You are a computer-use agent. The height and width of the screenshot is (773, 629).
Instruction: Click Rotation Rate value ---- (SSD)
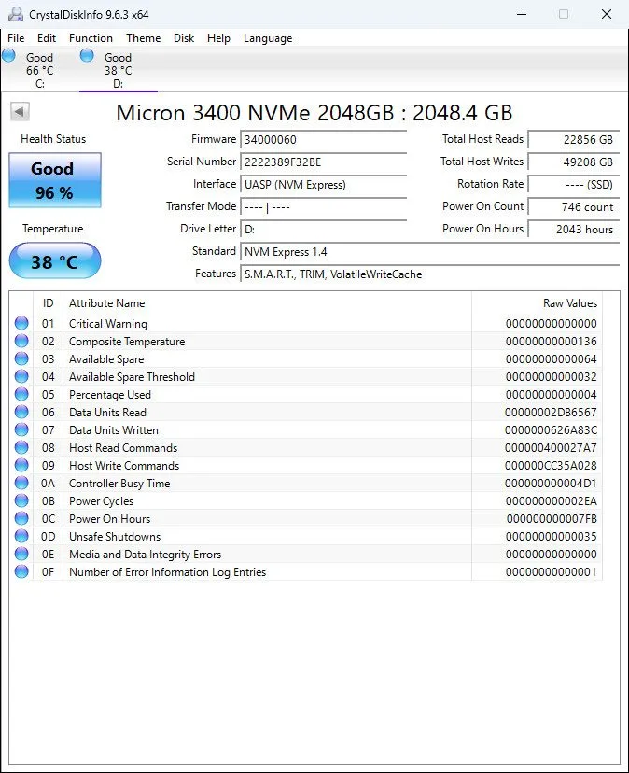click(573, 185)
